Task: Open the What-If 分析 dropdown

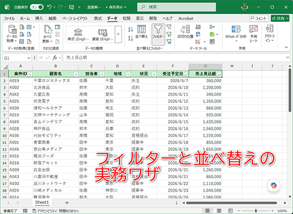Action: coord(236,41)
